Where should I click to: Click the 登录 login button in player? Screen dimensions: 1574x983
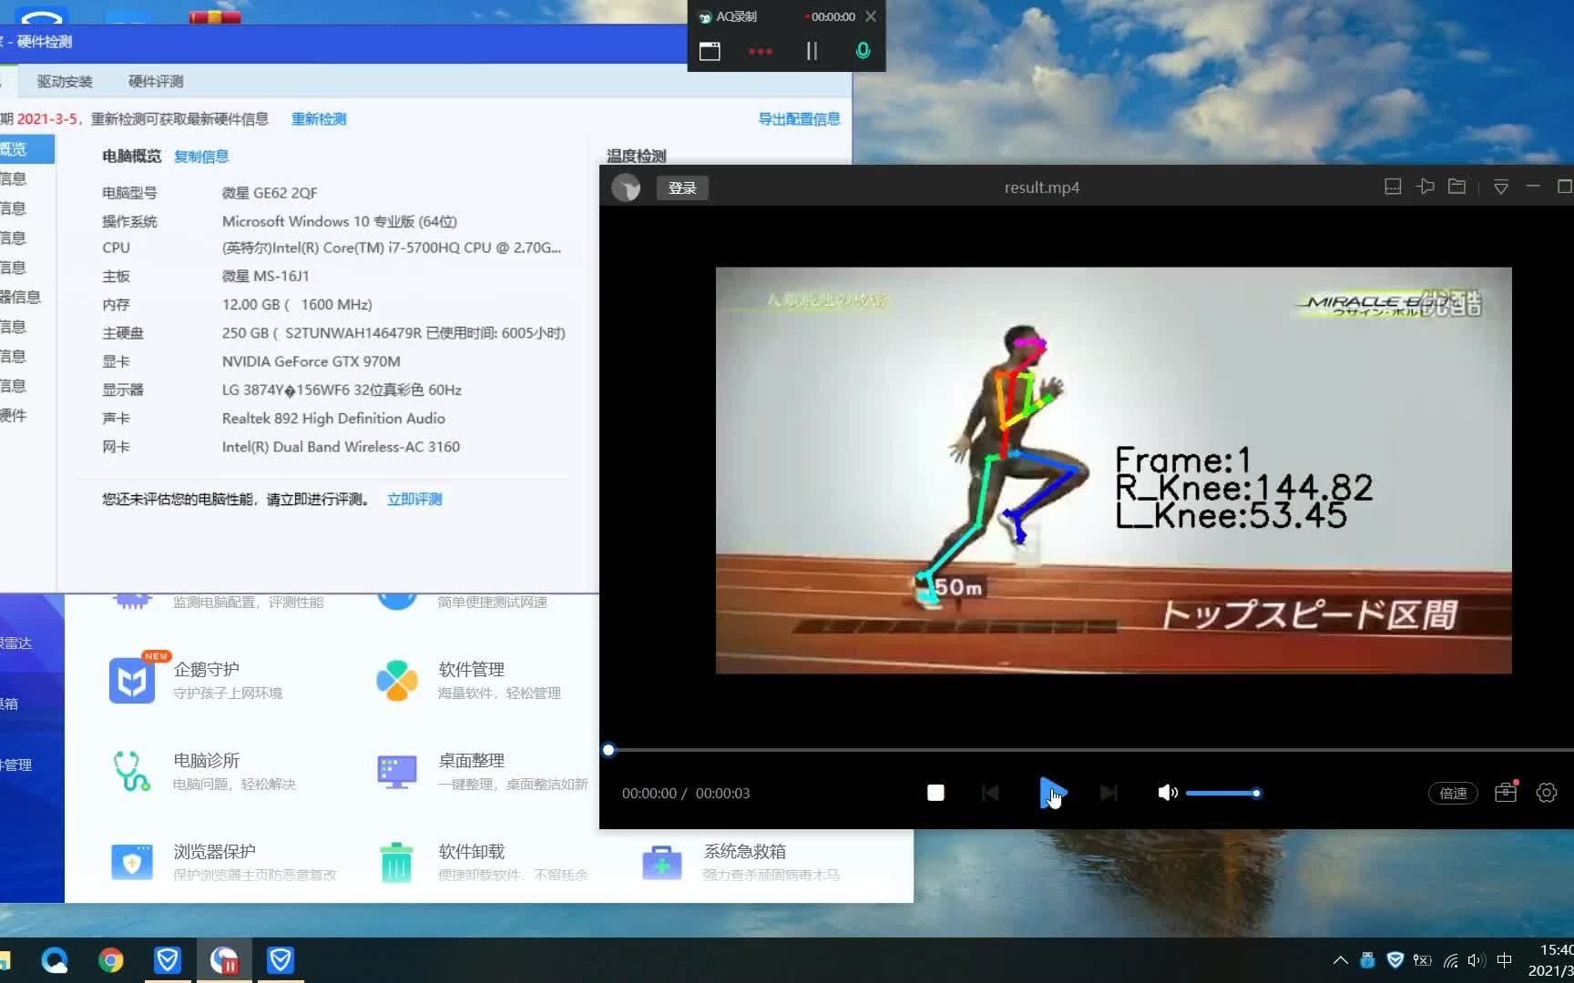682,187
